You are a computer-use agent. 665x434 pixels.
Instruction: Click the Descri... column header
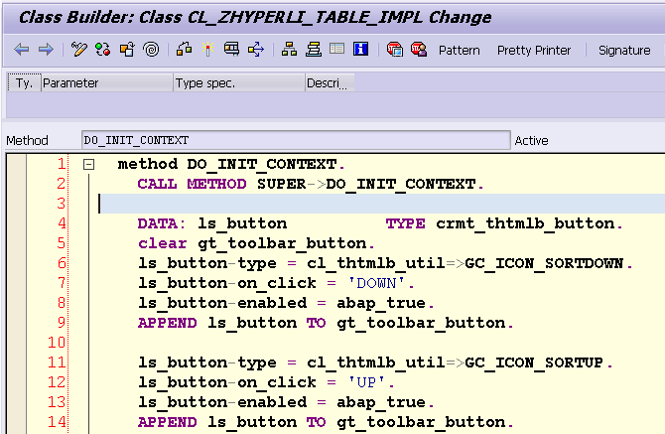pyautogui.click(x=330, y=82)
